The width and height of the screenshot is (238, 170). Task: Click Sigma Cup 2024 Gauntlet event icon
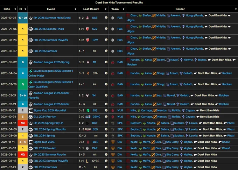point(31,111)
